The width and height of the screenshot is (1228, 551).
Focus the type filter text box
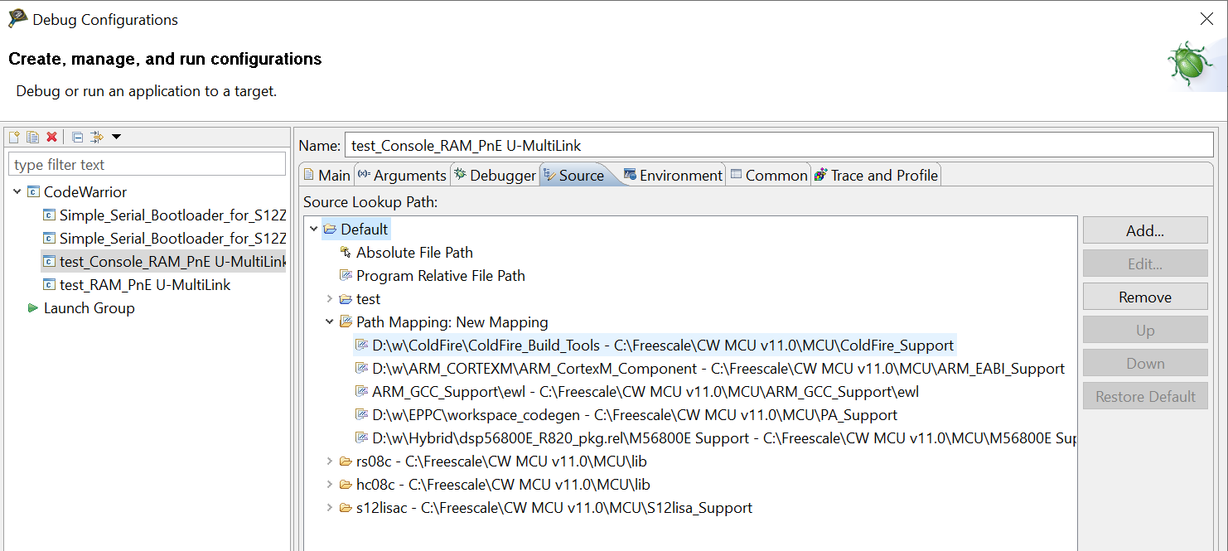pos(147,165)
